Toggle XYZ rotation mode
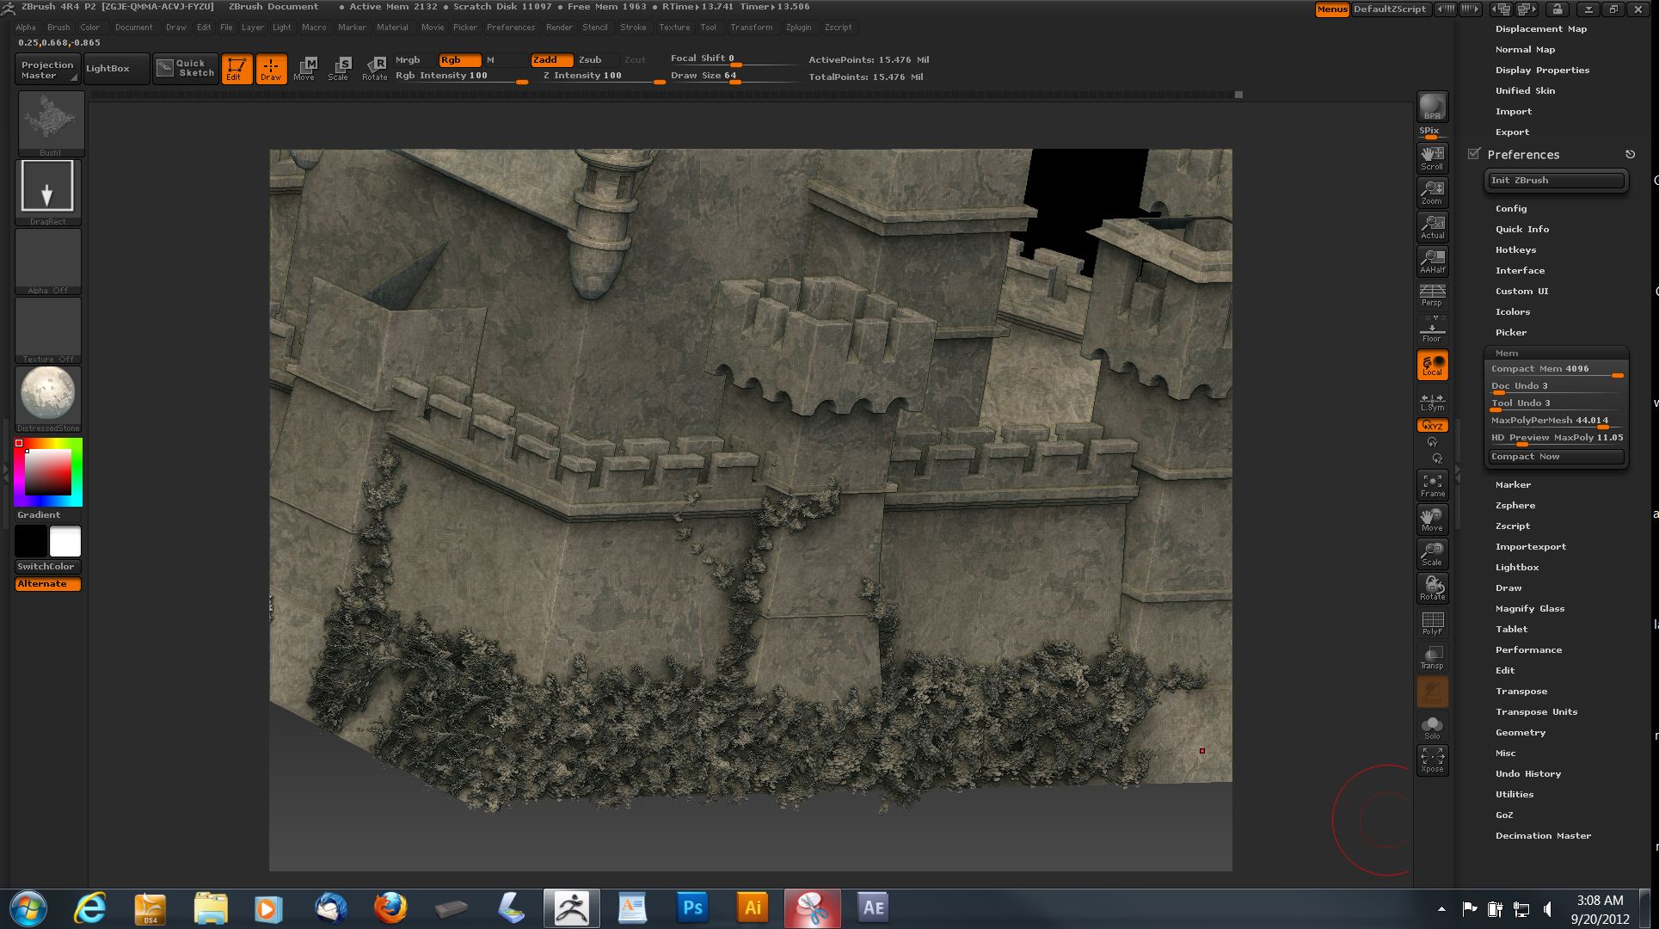The height and width of the screenshot is (929, 1659). tap(1432, 426)
